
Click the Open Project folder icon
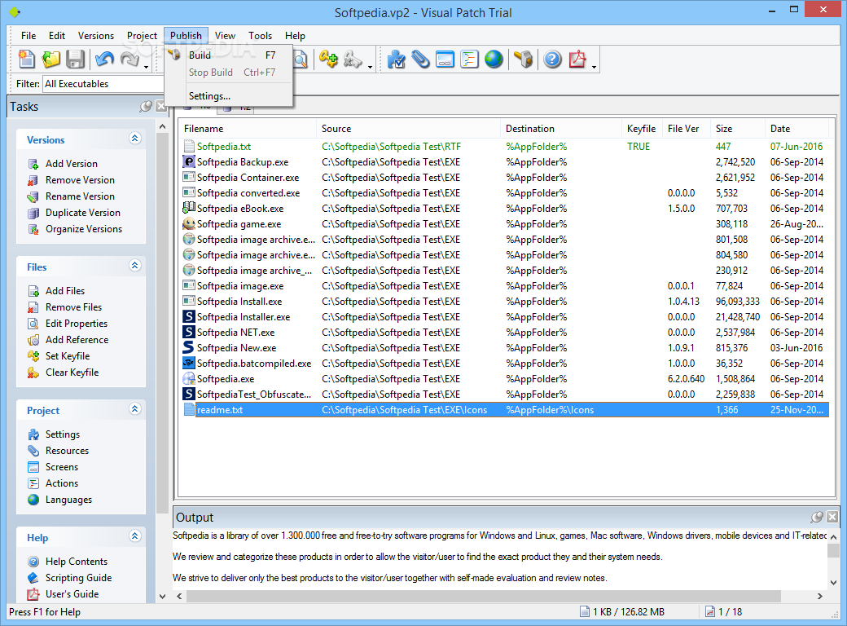click(50, 59)
